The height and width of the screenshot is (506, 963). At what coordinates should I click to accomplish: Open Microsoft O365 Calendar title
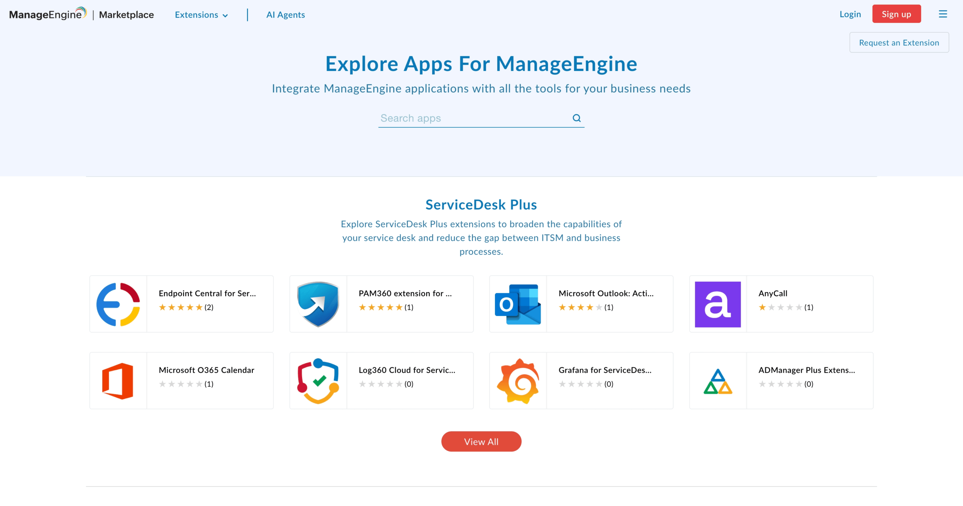[207, 370]
